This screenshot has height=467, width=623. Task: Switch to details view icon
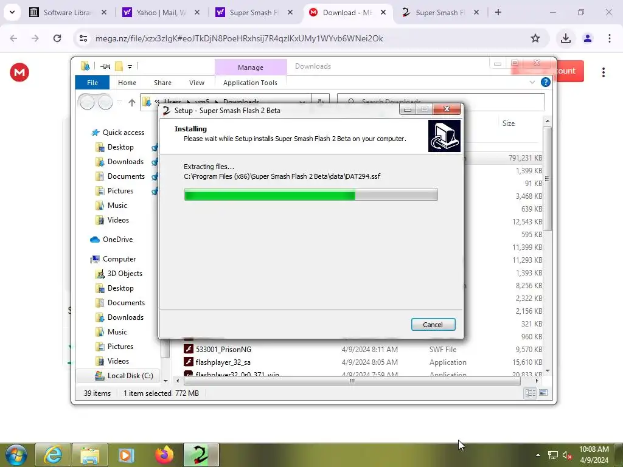(x=531, y=393)
